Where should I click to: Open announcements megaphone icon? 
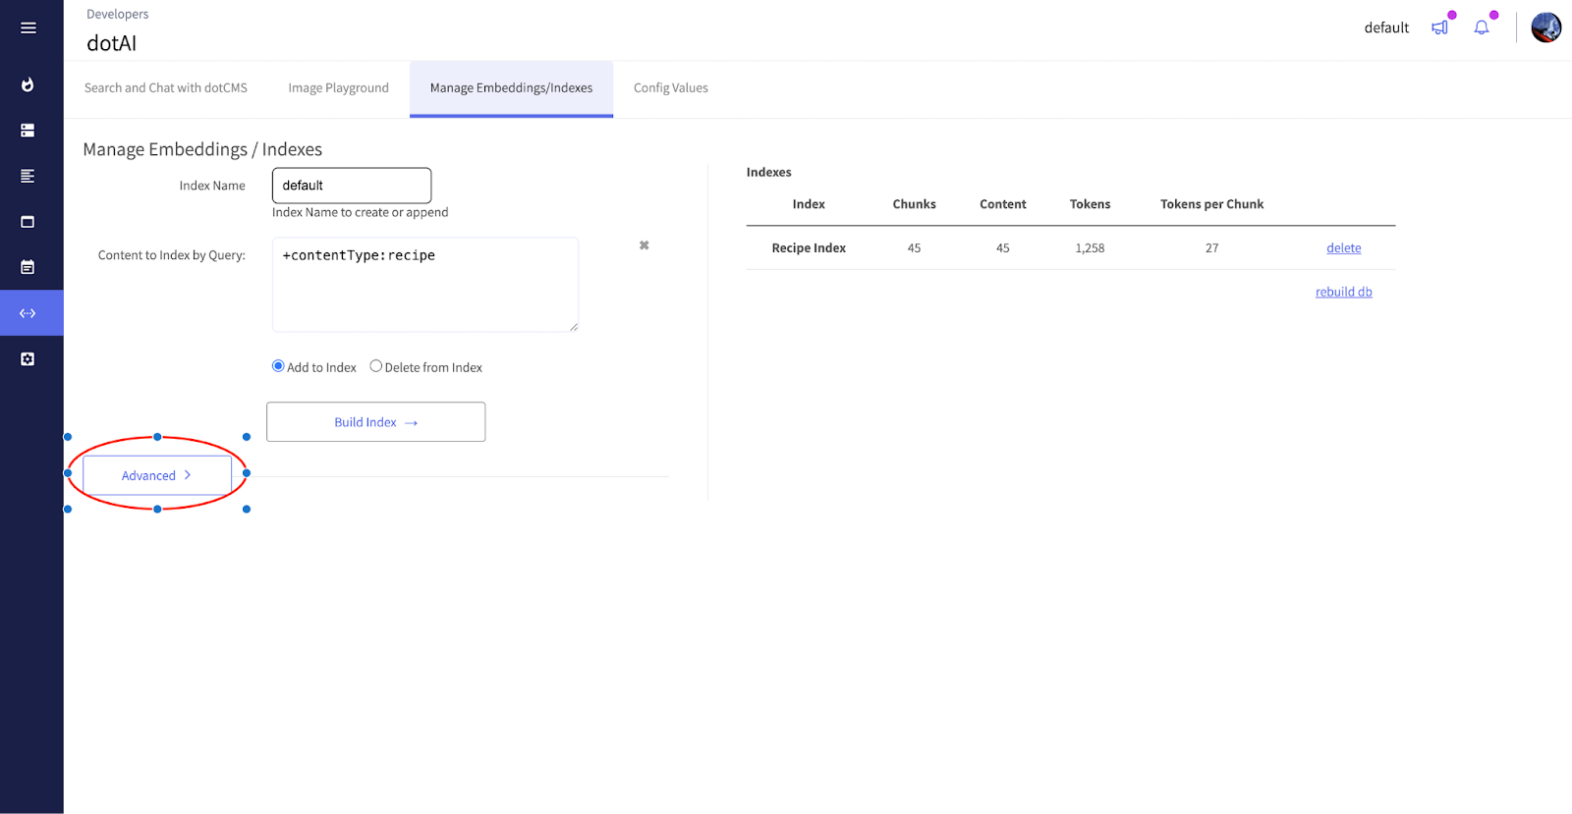[1439, 27]
